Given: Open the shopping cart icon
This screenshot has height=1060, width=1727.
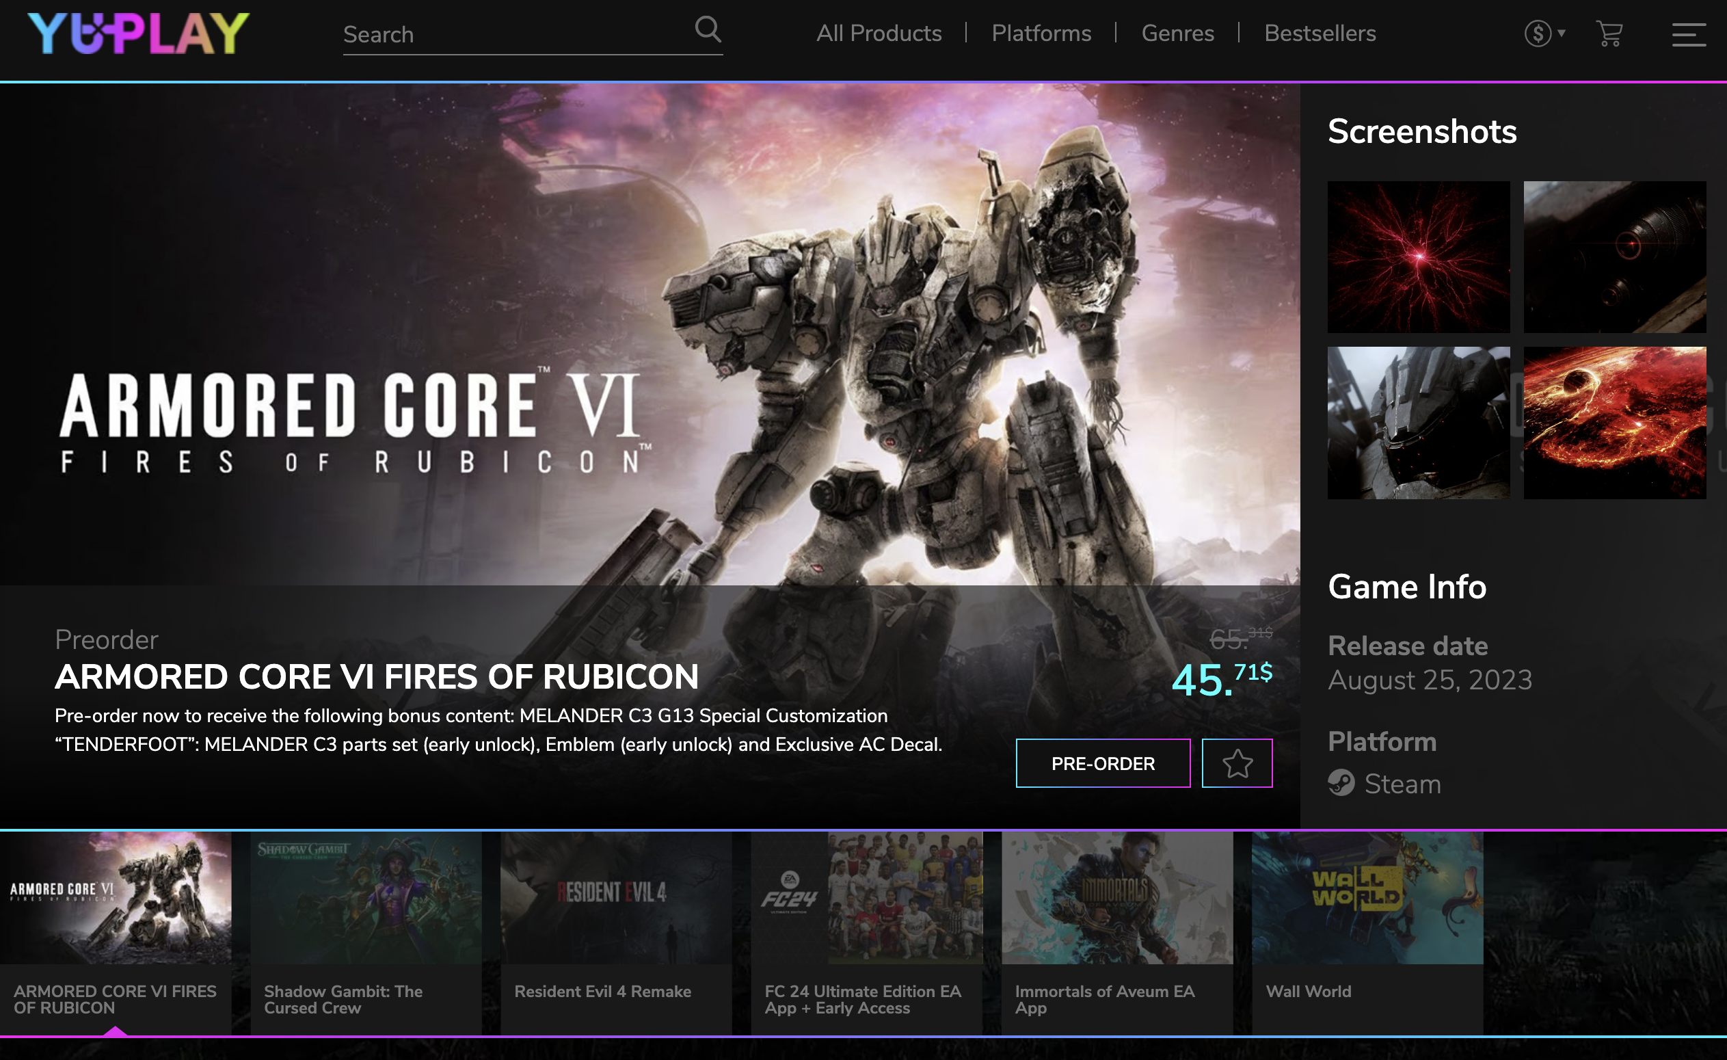Looking at the screenshot, I should click(x=1609, y=33).
